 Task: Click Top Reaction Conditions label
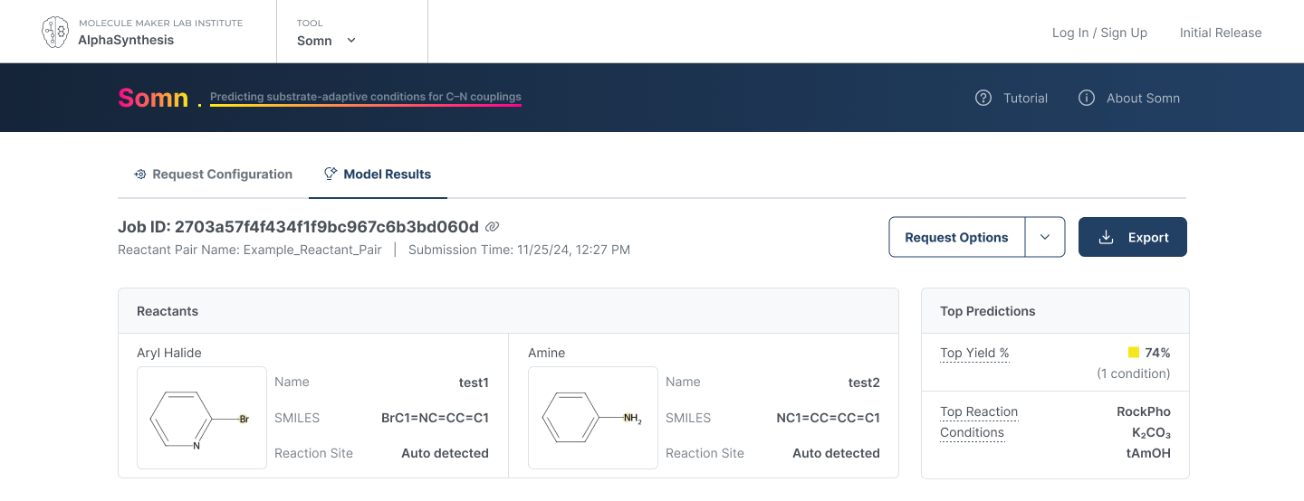[979, 422]
